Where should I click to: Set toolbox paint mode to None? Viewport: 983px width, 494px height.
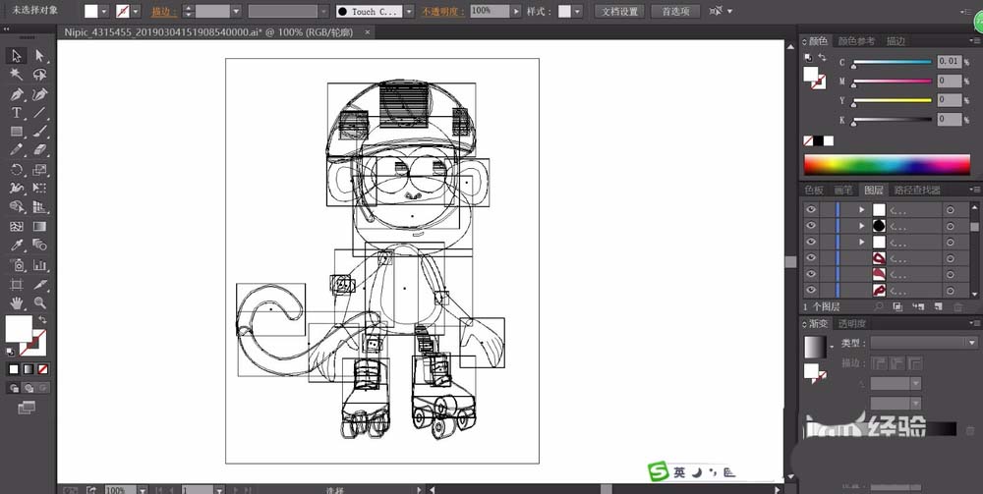[42, 369]
